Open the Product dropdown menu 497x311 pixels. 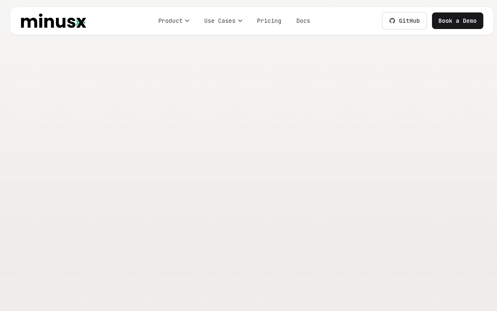tap(174, 21)
